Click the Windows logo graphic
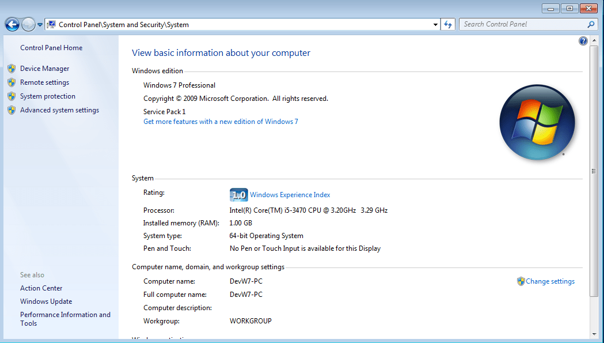The height and width of the screenshot is (343, 604). pos(537,122)
